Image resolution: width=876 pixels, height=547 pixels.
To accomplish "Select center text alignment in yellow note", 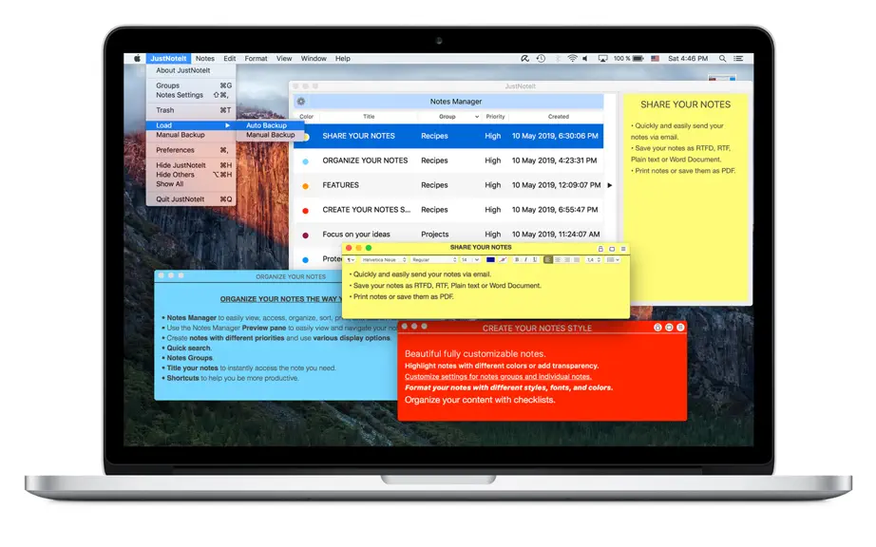I will [x=558, y=259].
